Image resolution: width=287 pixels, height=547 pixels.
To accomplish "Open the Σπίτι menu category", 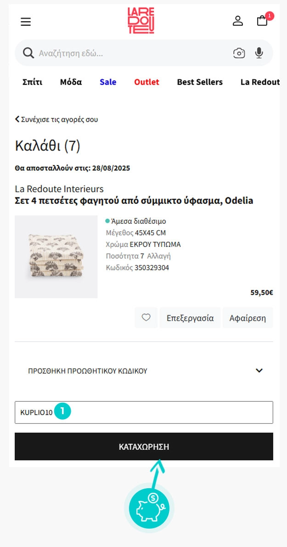I will point(32,82).
